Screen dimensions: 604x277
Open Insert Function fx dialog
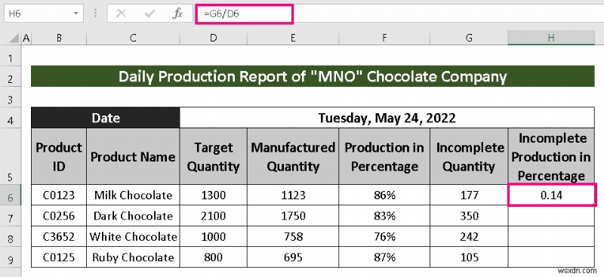click(177, 14)
